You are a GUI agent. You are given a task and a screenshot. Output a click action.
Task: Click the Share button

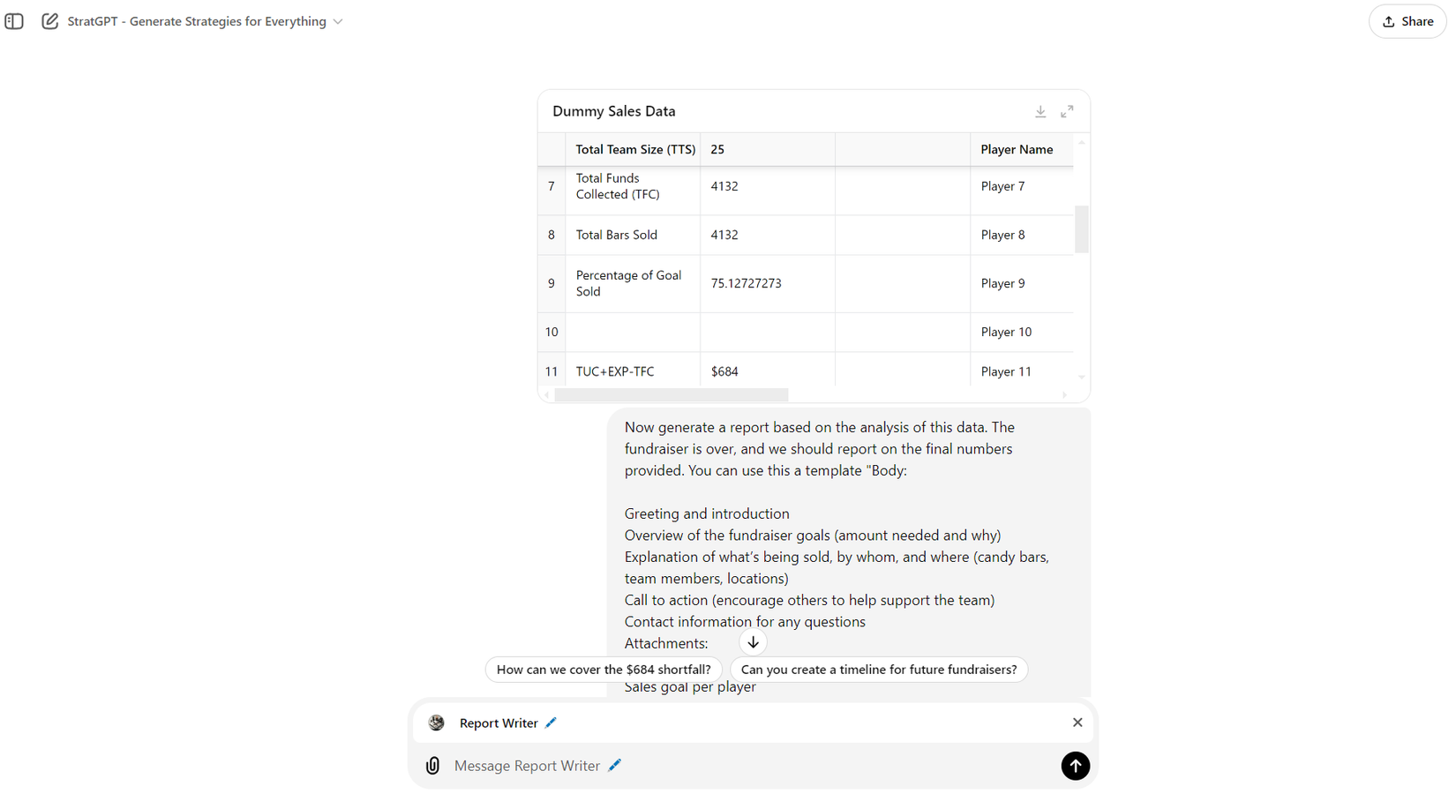1407,21
